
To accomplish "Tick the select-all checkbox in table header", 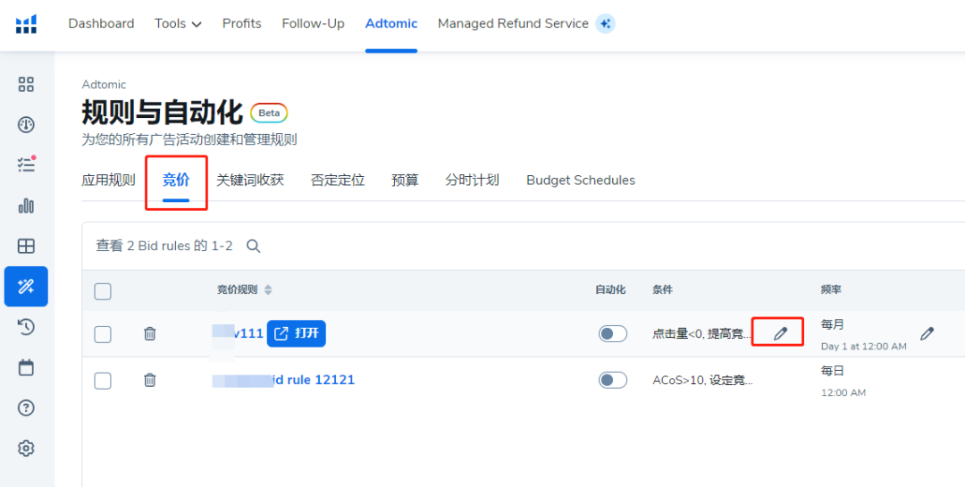I will (103, 291).
